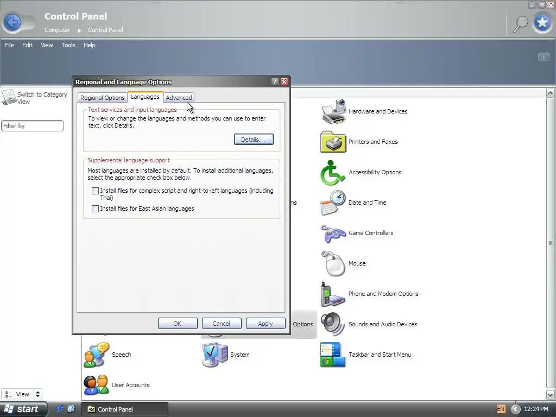Open the System icon

click(x=215, y=355)
